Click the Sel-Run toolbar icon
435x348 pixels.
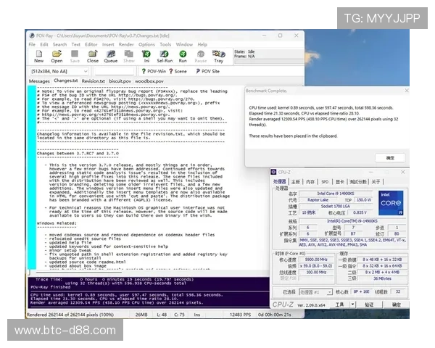[x=165, y=57]
